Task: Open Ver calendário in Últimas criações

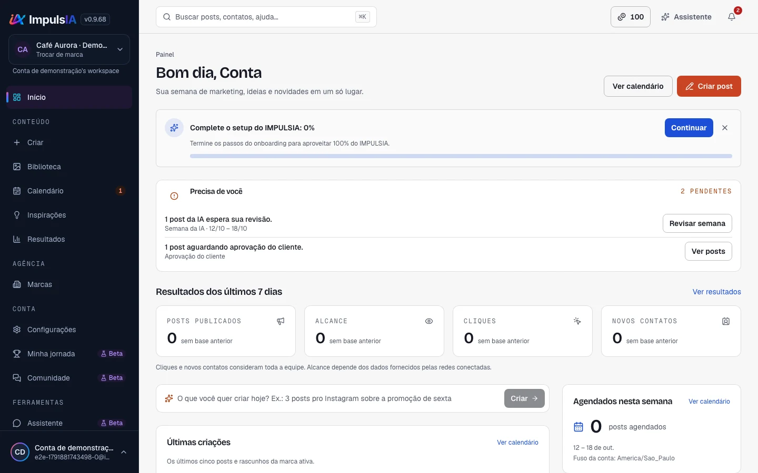Action: point(517,443)
